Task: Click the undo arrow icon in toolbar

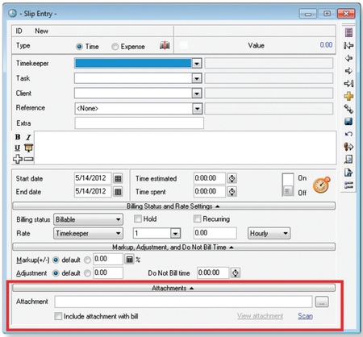Action: point(348,134)
